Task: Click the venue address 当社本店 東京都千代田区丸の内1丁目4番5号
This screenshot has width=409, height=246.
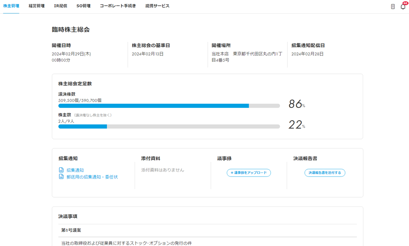Action: click(247, 57)
